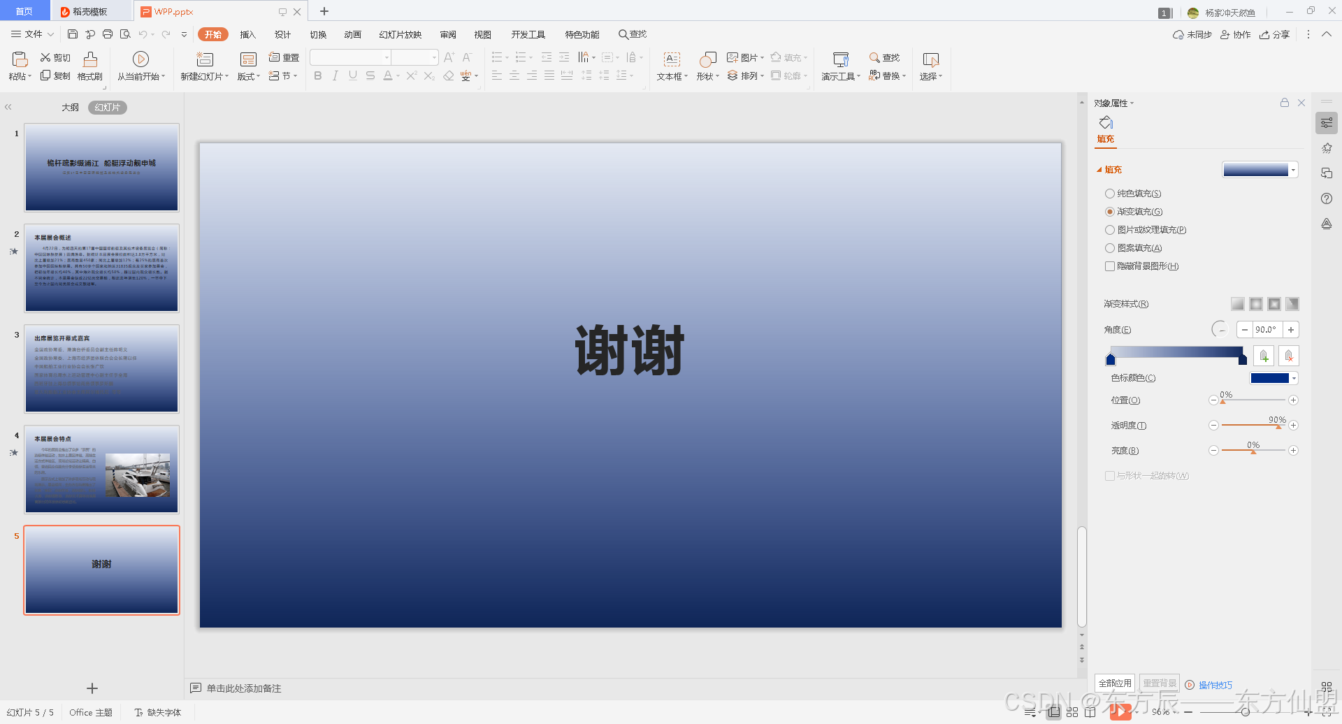Click the Undo arrow icon
This screenshot has height=724, width=1342.
point(143,34)
